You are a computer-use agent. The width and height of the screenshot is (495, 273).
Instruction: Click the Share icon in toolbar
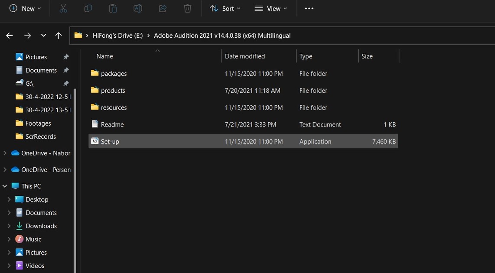click(163, 9)
